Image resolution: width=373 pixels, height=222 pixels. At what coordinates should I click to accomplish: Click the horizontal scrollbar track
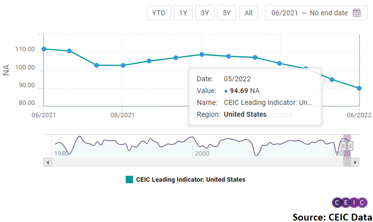(x=196, y=162)
